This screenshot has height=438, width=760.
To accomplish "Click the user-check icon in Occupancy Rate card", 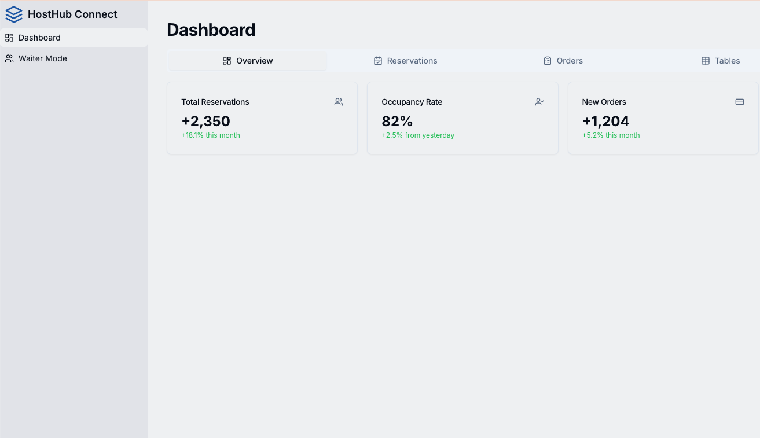I will pos(539,102).
